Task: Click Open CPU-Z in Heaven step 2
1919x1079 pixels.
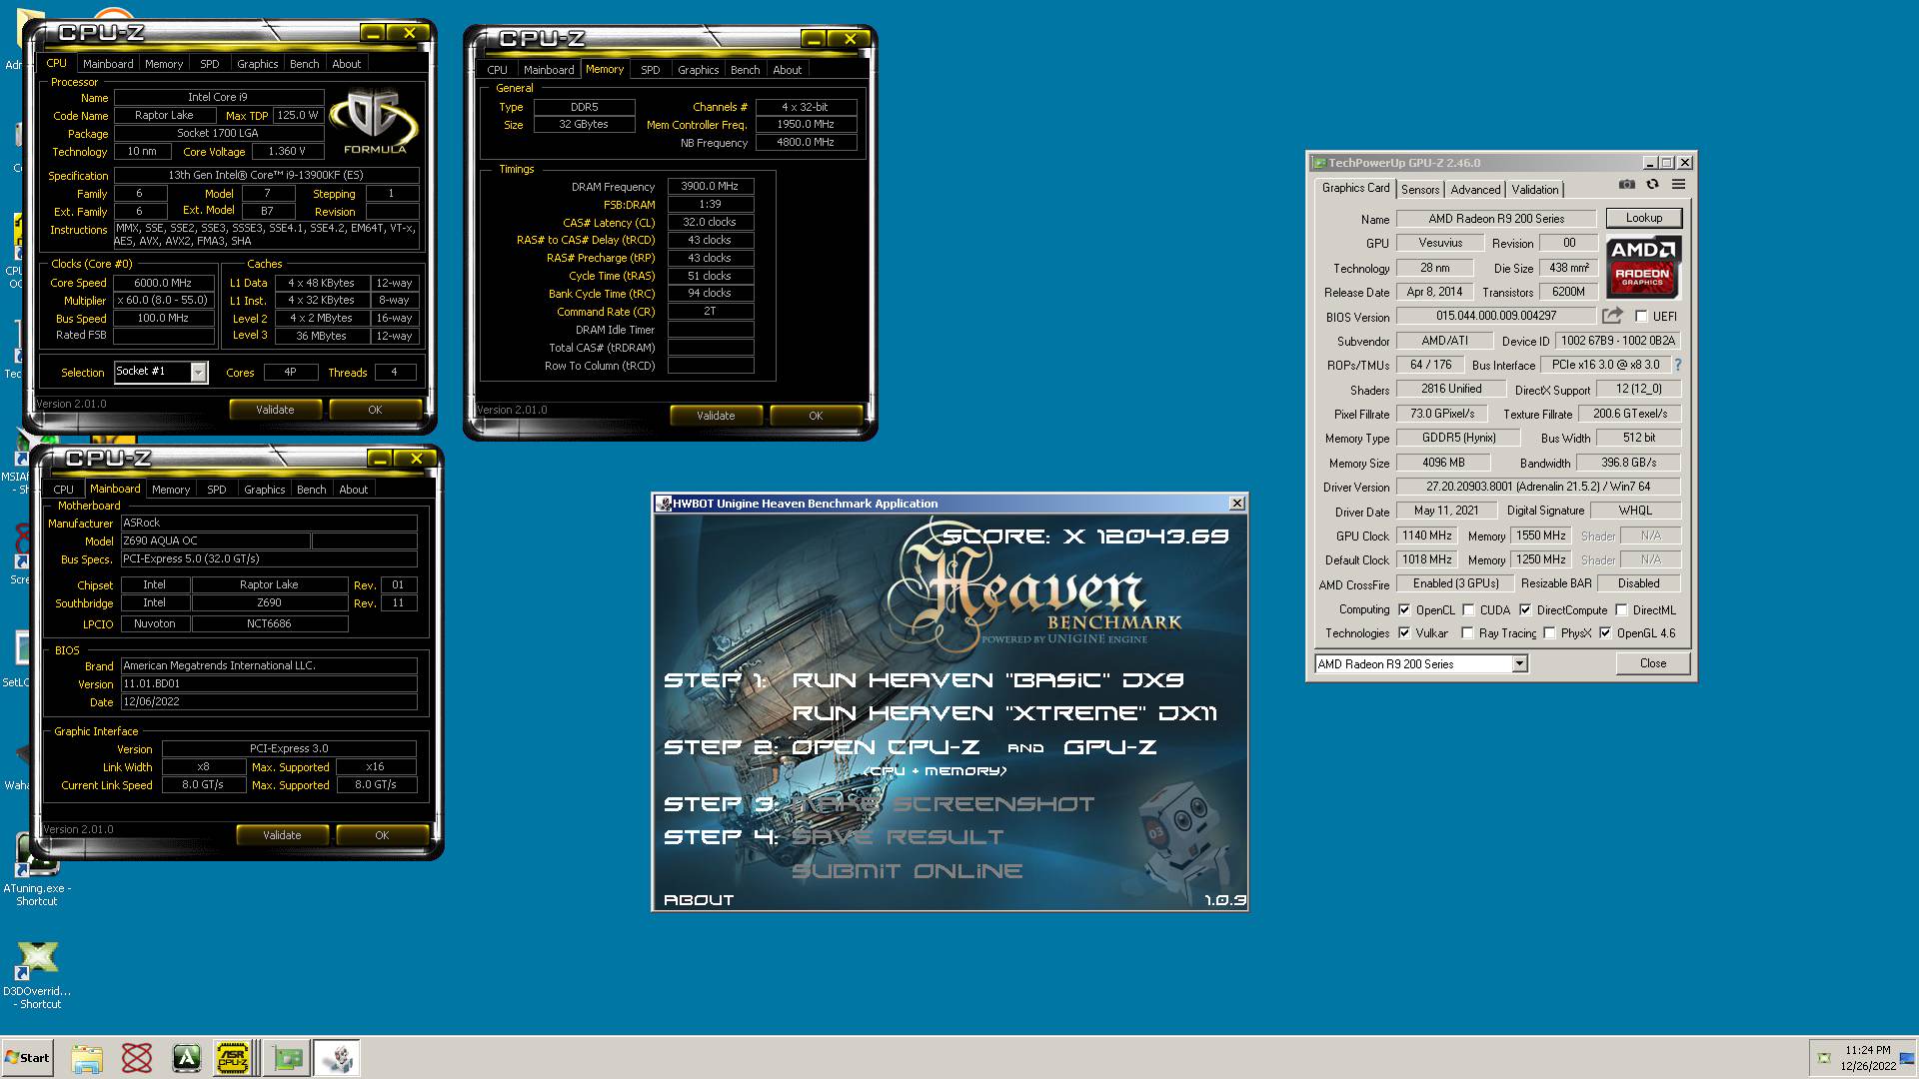Action: tap(886, 747)
